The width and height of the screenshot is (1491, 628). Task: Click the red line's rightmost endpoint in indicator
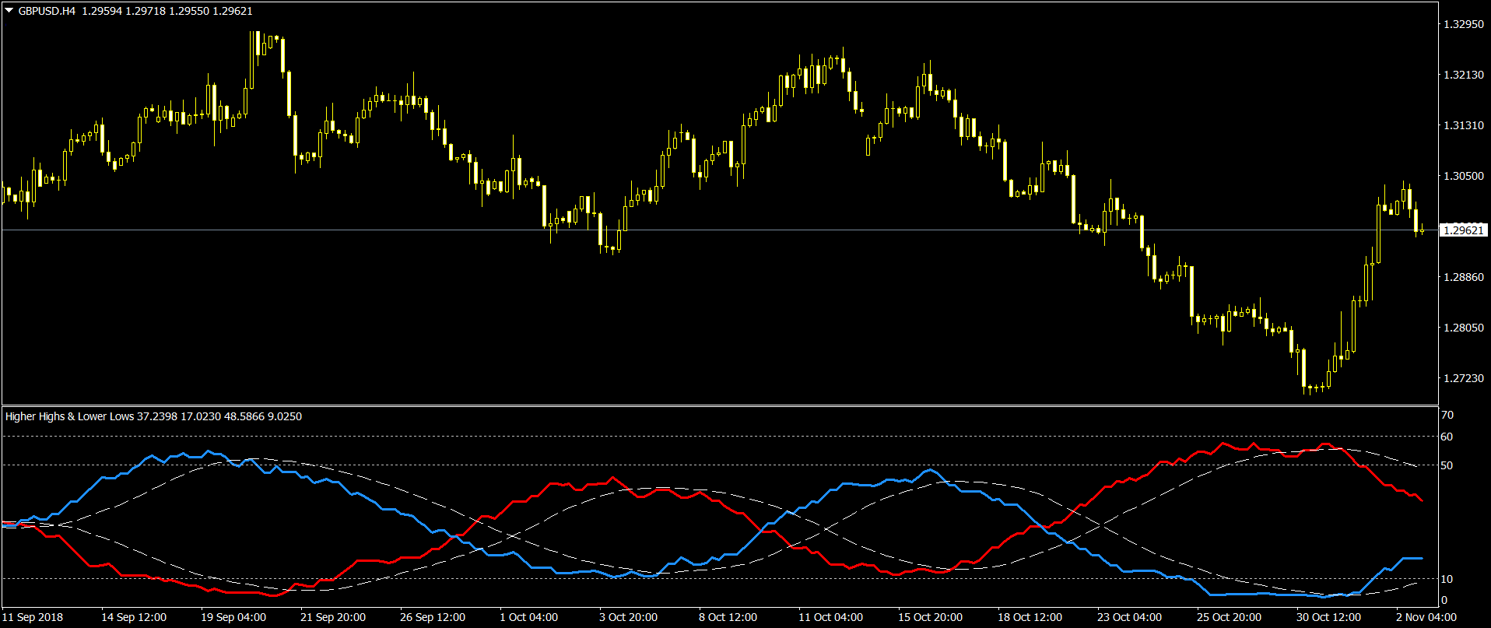click(1422, 500)
